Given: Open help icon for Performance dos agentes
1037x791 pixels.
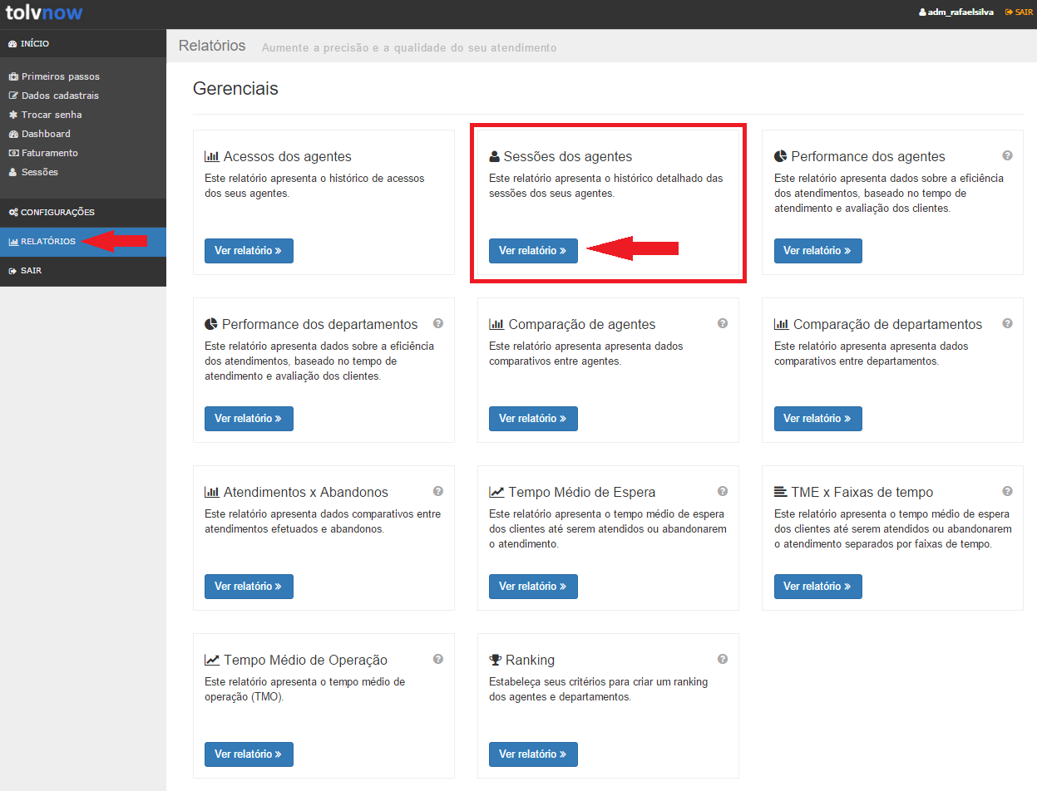Looking at the screenshot, I should coord(1007,155).
